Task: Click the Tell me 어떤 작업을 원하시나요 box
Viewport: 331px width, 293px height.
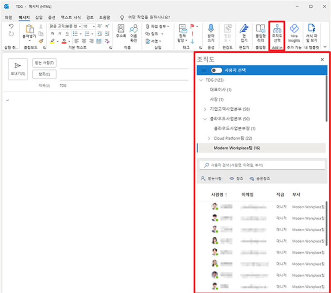Action: tap(149, 17)
